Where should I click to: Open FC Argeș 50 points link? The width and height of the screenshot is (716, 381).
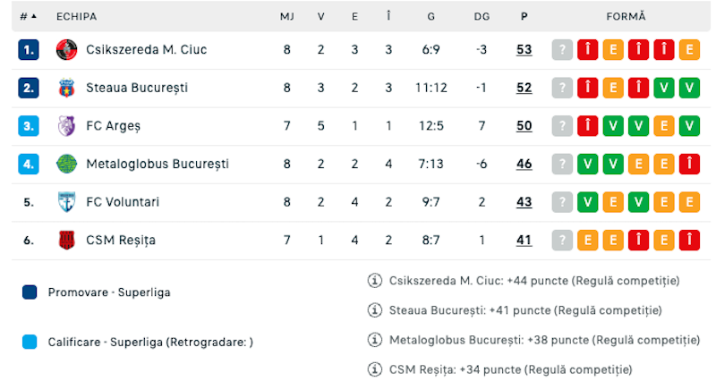(524, 126)
